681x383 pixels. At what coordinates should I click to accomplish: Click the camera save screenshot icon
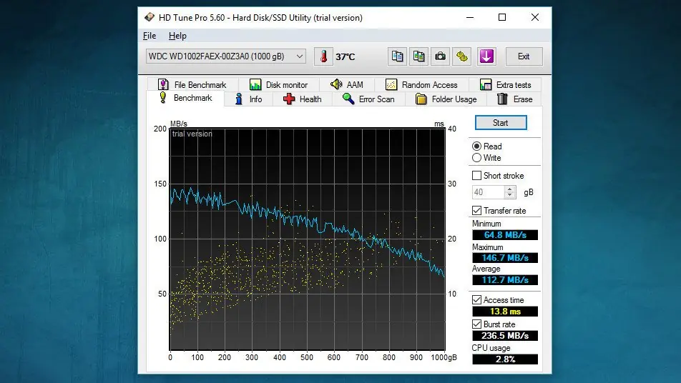tap(441, 56)
